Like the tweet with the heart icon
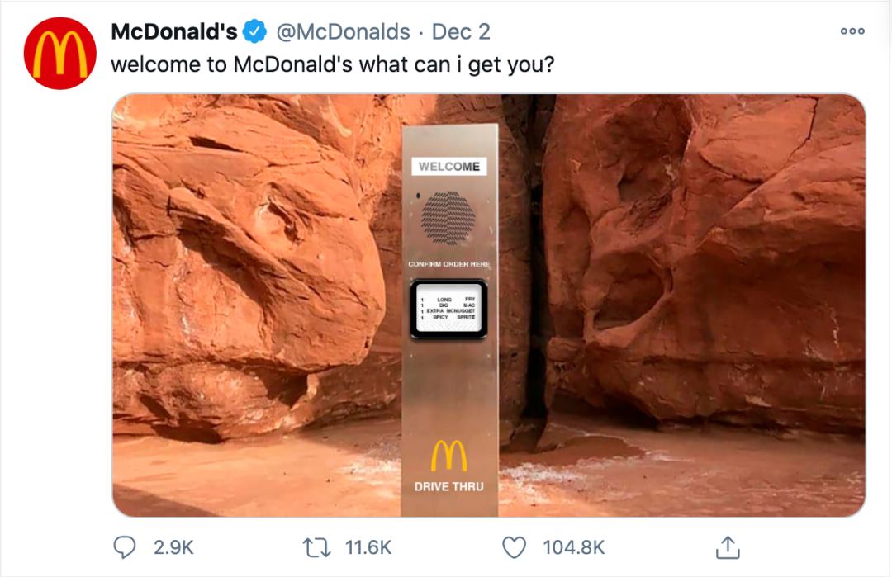 click(x=515, y=547)
